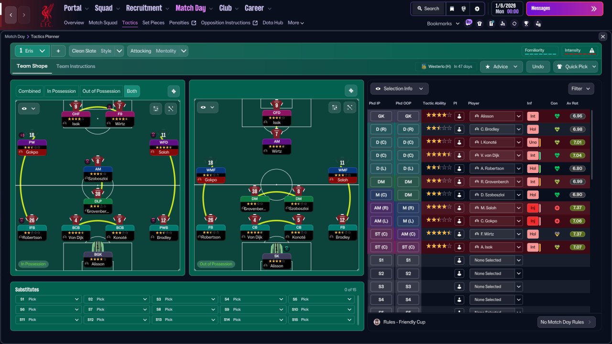Image resolution: width=612 pixels, height=344 pixels.
Task: Click the condition heart icon for Alisson
Action: click(x=557, y=116)
